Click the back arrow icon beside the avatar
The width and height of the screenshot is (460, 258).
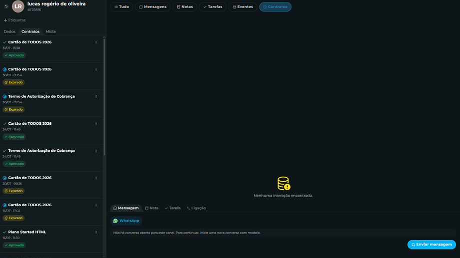pyautogui.click(x=6, y=6)
